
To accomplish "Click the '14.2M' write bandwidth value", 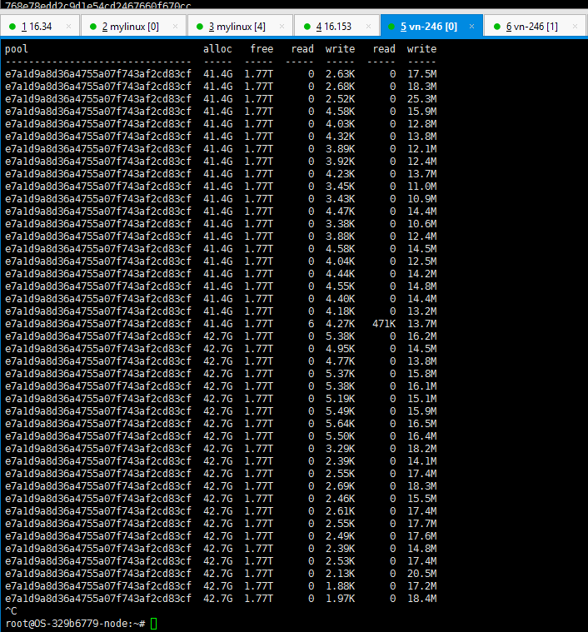I will [422, 274].
